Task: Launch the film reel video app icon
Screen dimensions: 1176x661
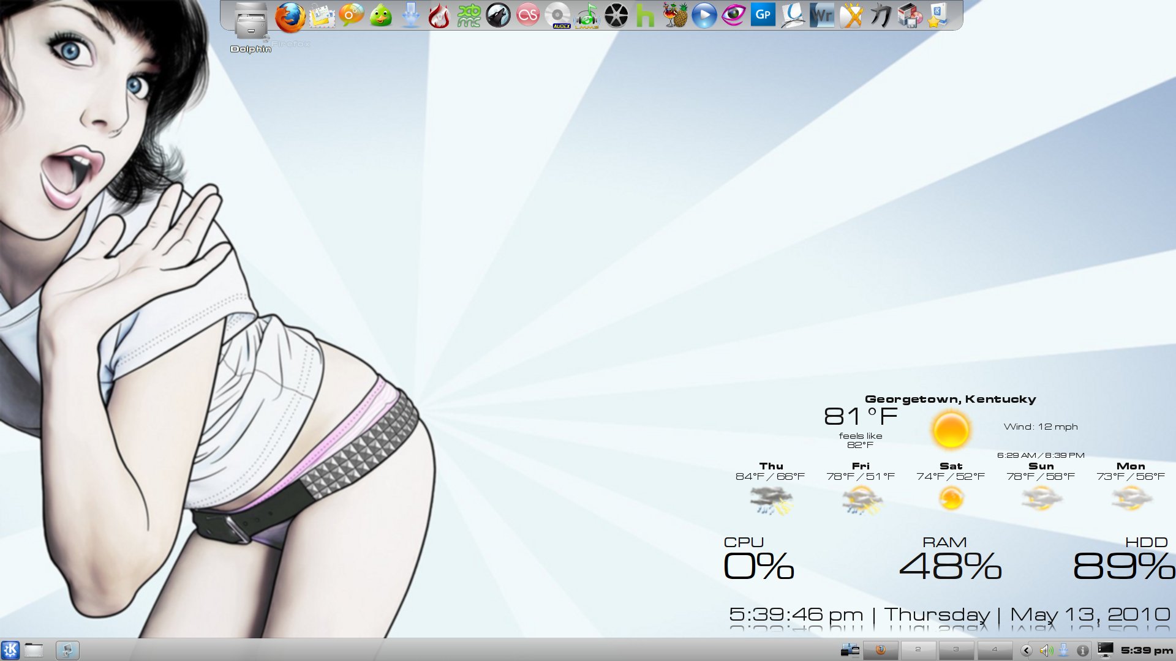Action: click(x=616, y=15)
